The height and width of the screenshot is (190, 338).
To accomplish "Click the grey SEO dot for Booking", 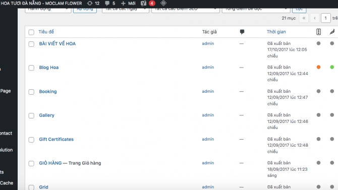I will (318, 91).
